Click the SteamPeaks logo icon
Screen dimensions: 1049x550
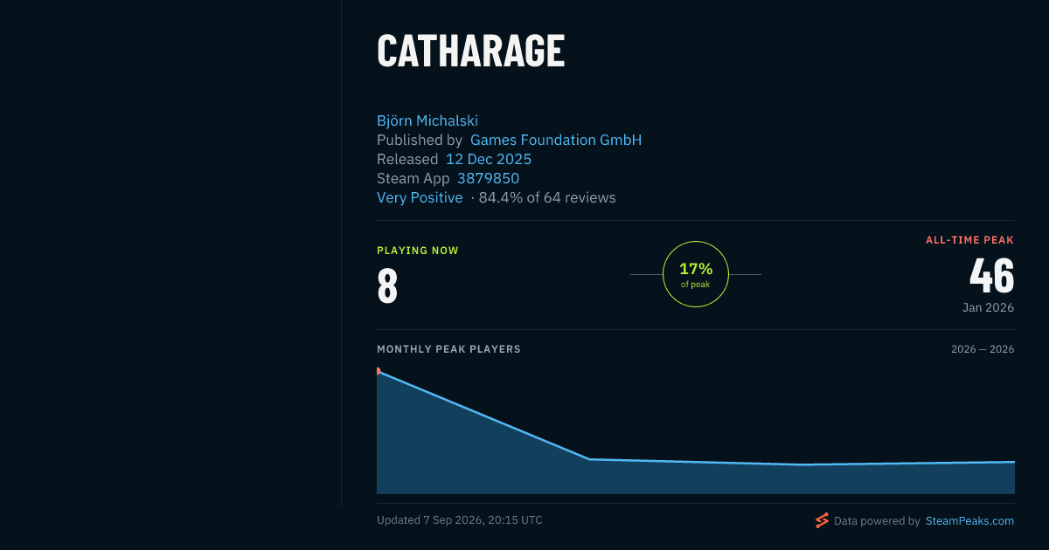(822, 520)
